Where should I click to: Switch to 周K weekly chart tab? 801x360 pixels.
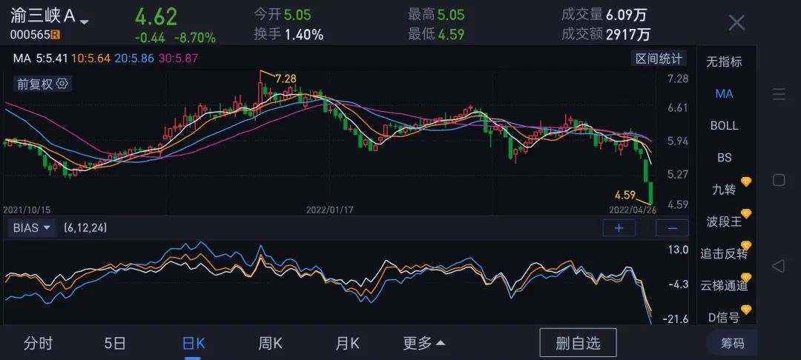click(270, 343)
